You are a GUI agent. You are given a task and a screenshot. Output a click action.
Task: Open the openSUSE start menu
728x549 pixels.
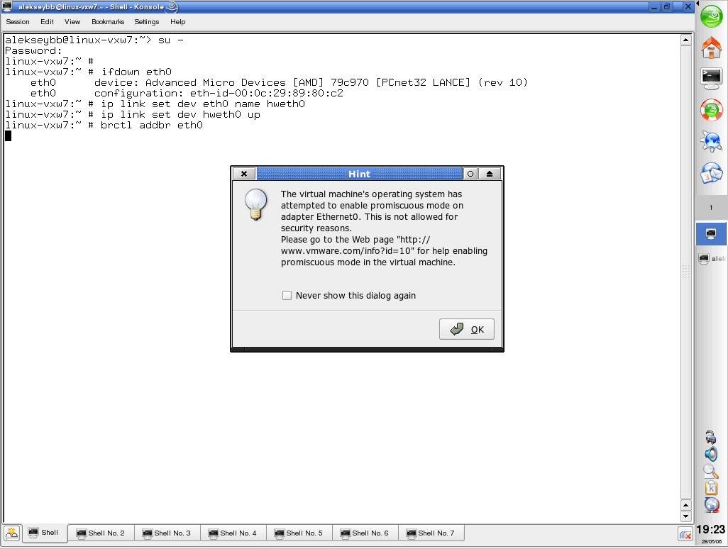(711, 17)
